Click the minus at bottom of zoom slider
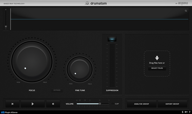 coord(6,29)
